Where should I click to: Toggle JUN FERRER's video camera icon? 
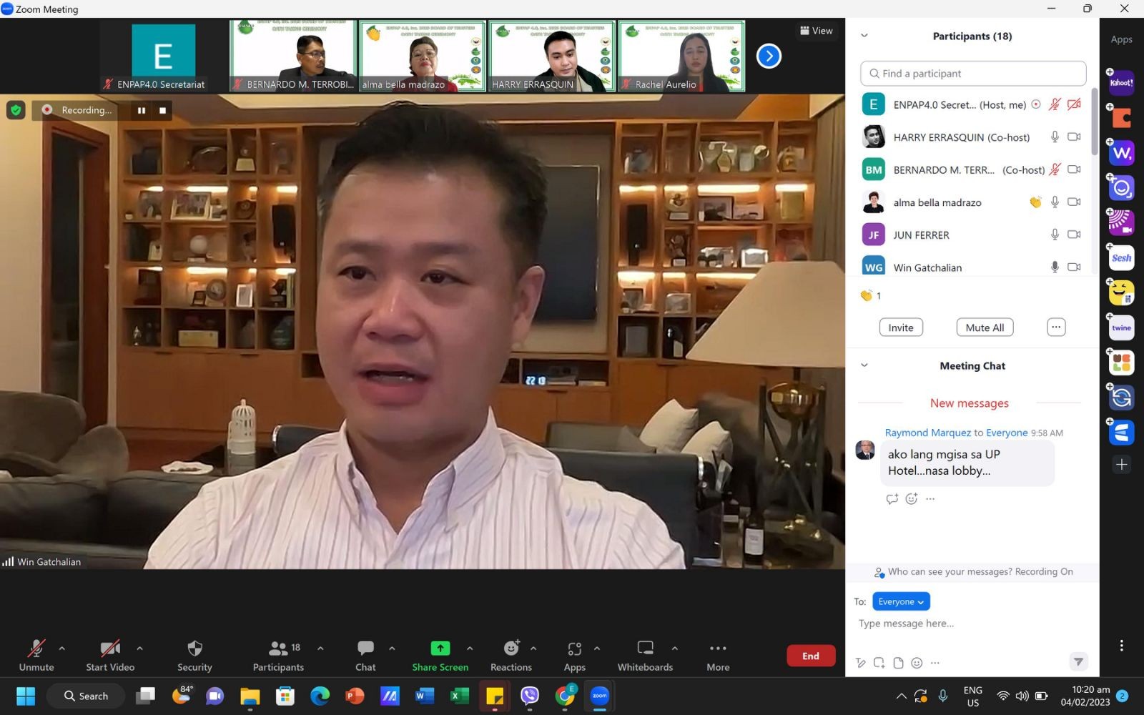1074,235
